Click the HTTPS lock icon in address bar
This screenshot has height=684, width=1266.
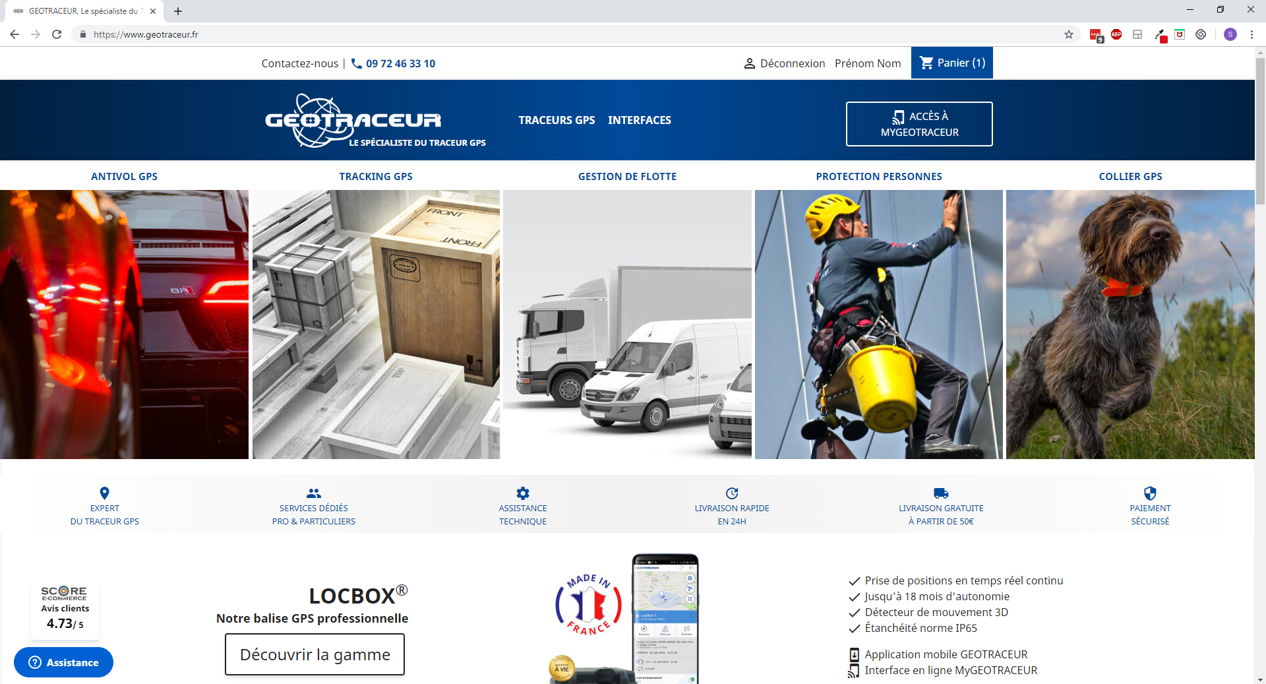click(82, 34)
